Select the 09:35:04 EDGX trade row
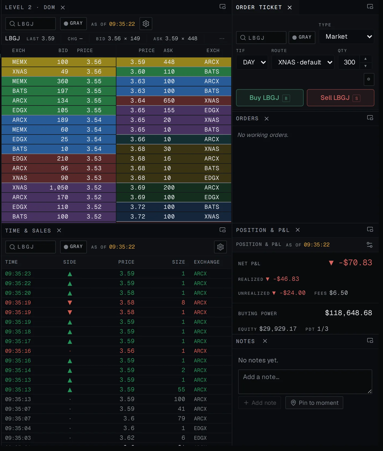383x451 pixels. [116, 428]
